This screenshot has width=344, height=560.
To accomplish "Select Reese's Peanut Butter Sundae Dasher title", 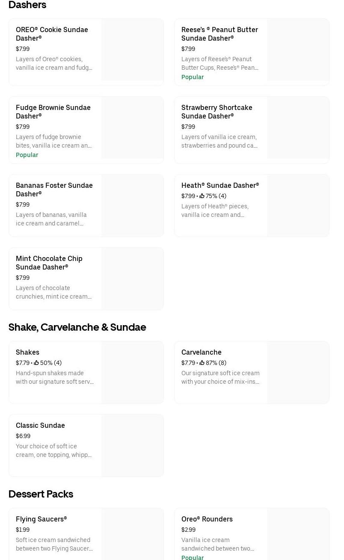I will point(219,34).
